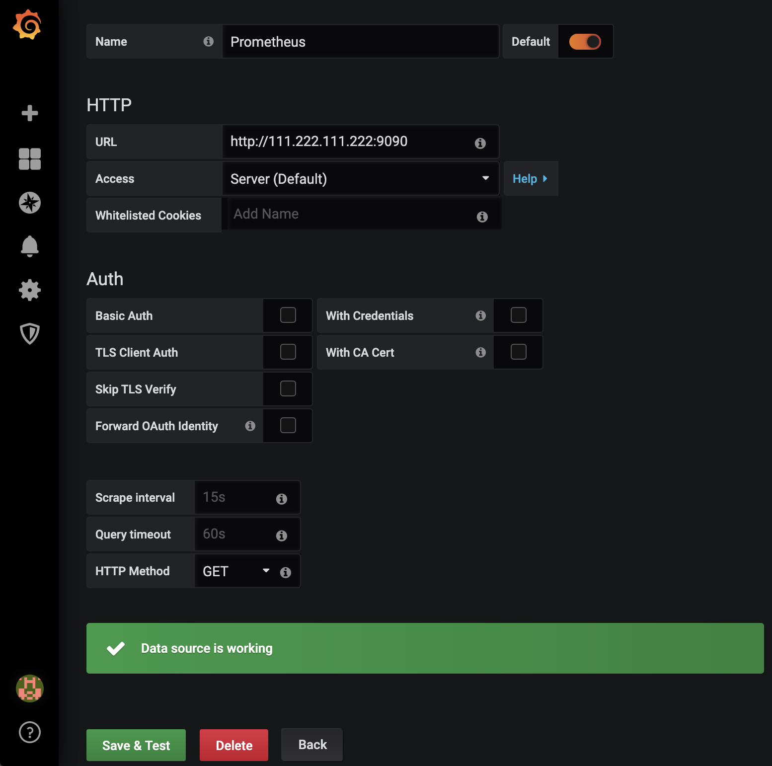
Task: Open the Create plus menu
Action: click(x=30, y=113)
